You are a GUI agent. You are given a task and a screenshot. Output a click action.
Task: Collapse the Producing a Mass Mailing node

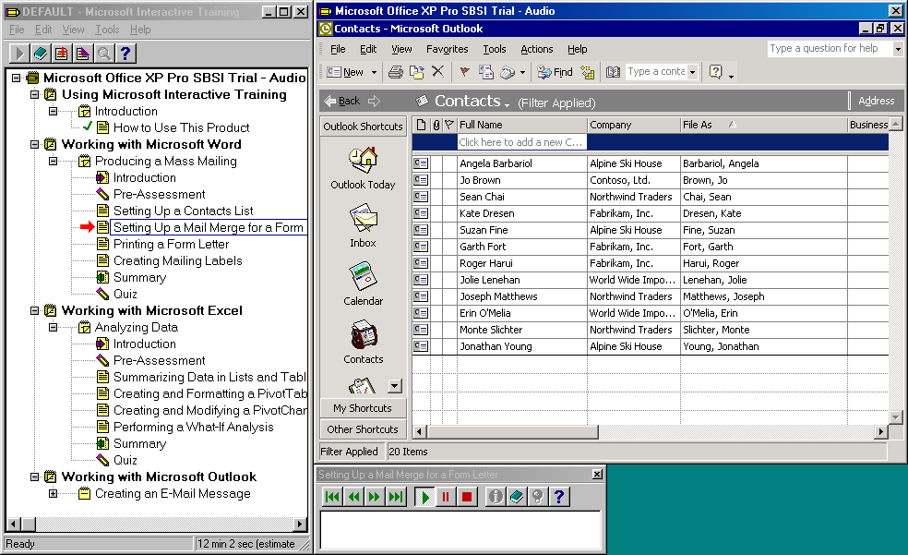point(54,161)
